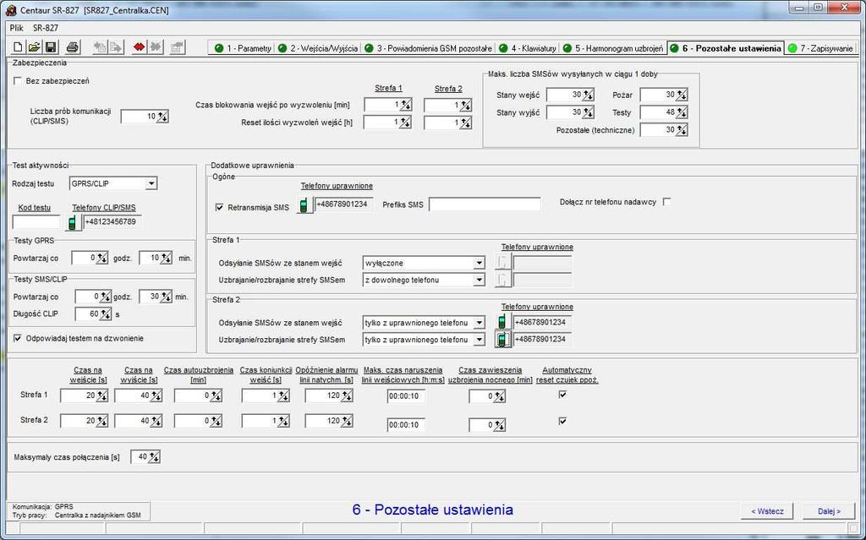The image size is (866, 540).
Task: Select tab 6 - Pozostałe ustawienia
Action: pos(726,48)
